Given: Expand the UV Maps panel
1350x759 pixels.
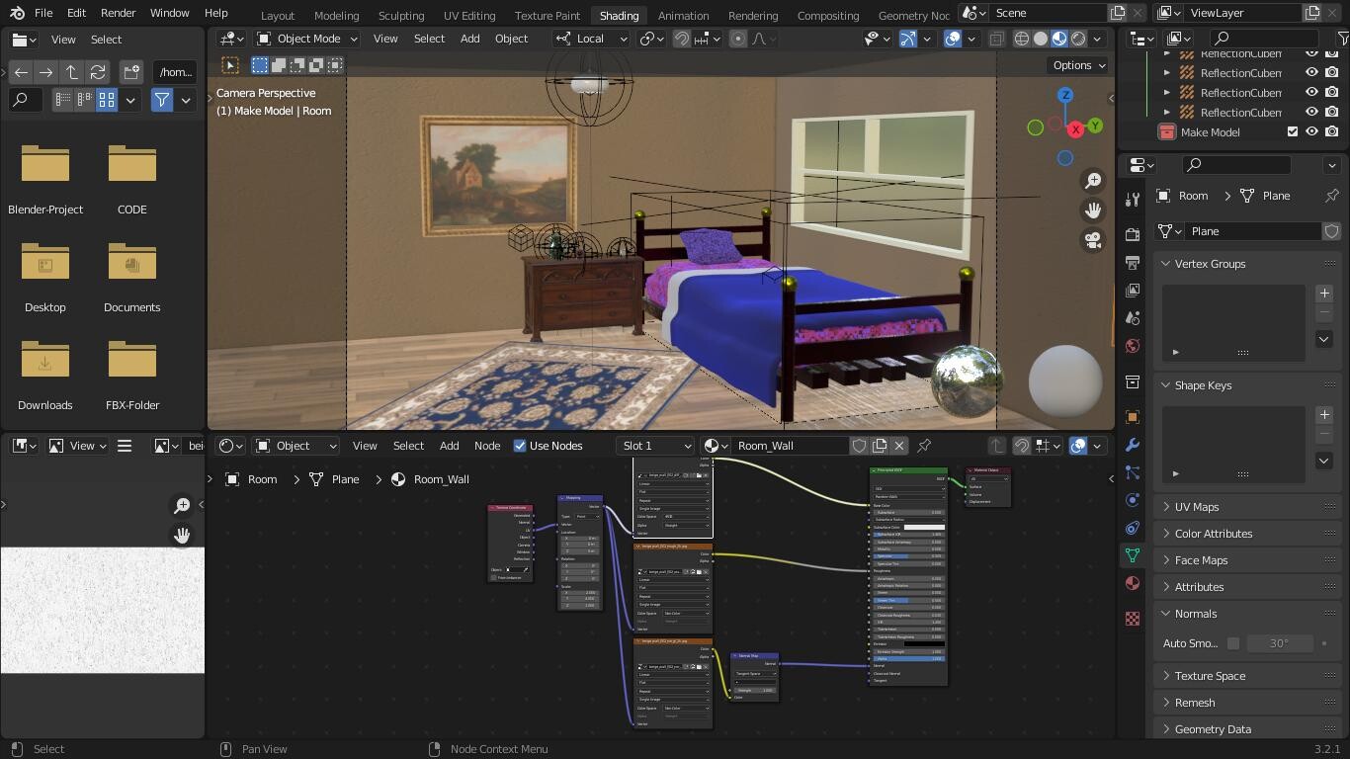Looking at the screenshot, I should pyautogui.click(x=1196, y=507).
